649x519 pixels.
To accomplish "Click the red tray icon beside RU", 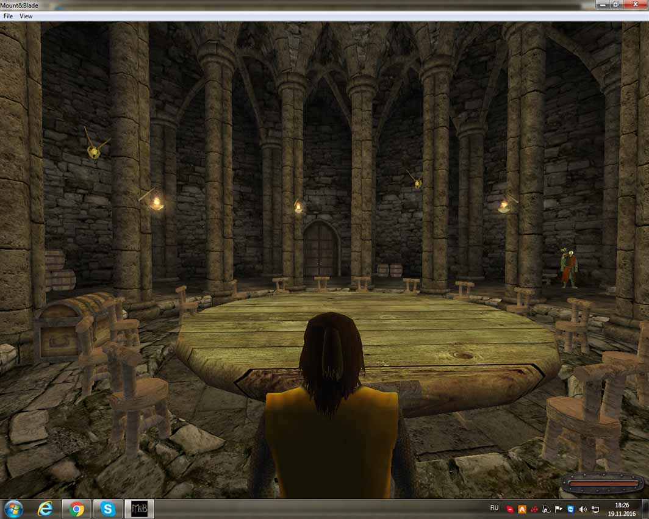I will click(510, 509).
